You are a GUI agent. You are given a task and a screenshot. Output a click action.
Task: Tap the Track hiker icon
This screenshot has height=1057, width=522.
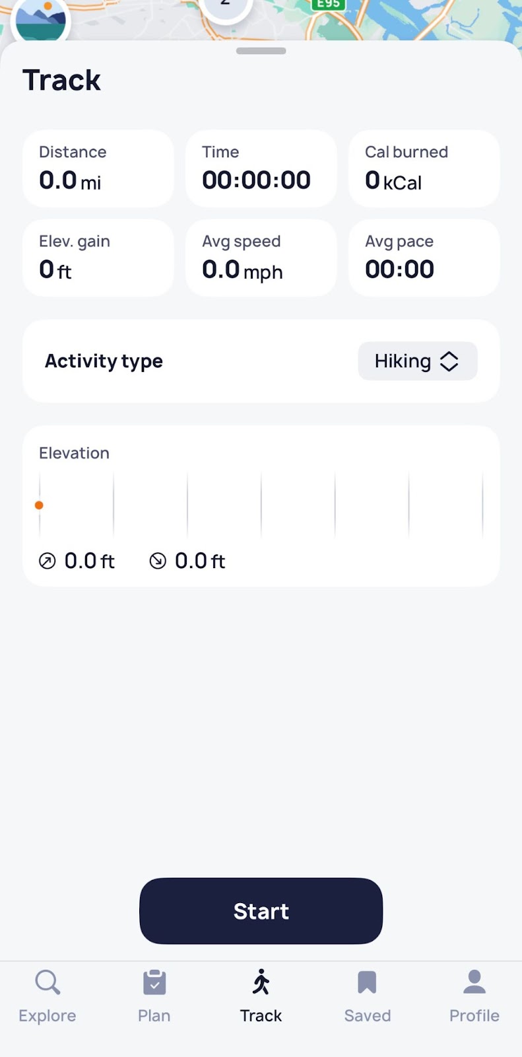(261, 982)
